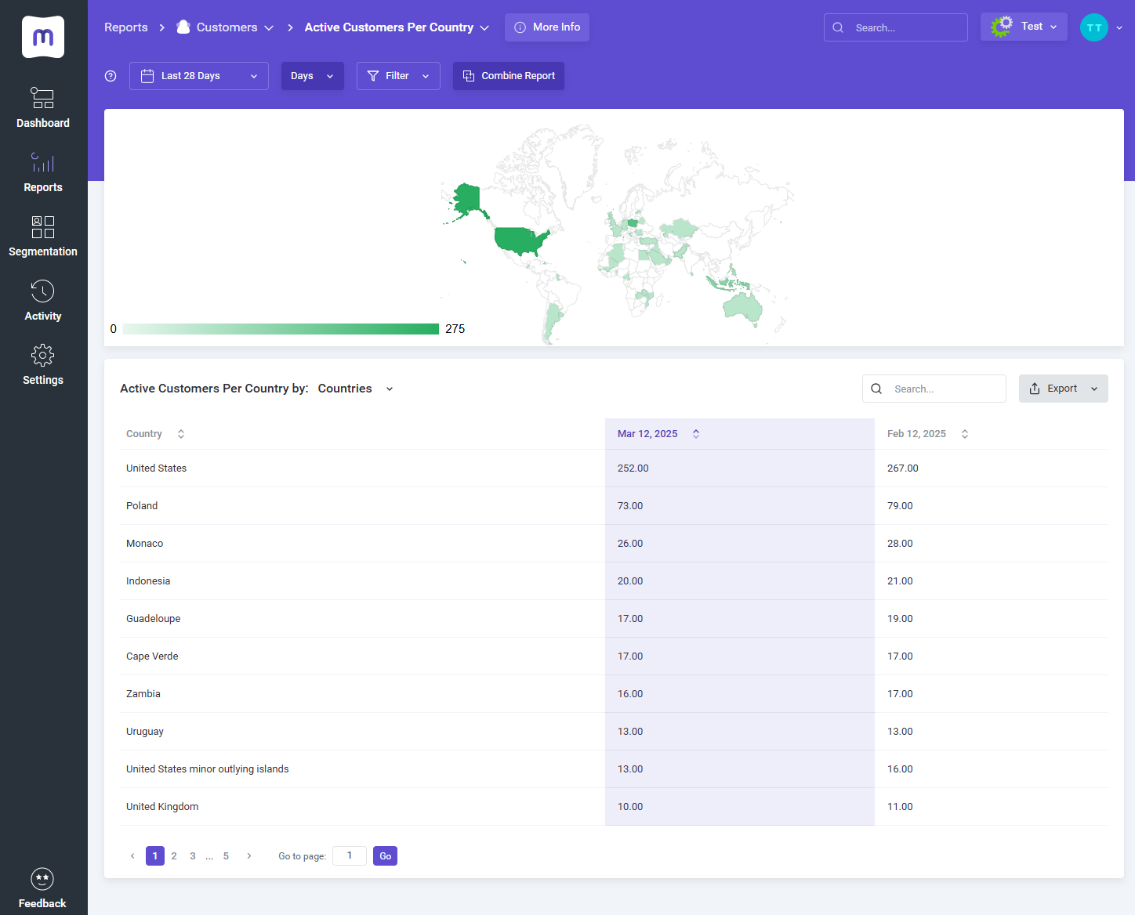
Task: Click the United States row name
Action: pyautogui.click(x=157, y=468)
